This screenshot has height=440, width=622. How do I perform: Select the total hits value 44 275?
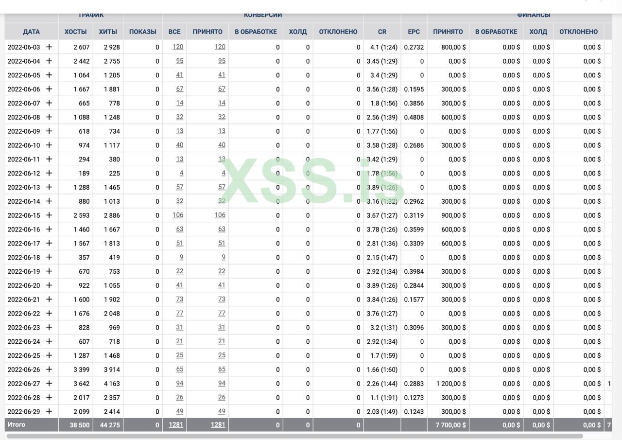109,425
